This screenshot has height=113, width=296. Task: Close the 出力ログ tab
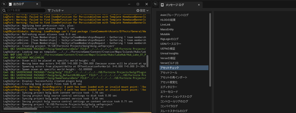(37, 4)
